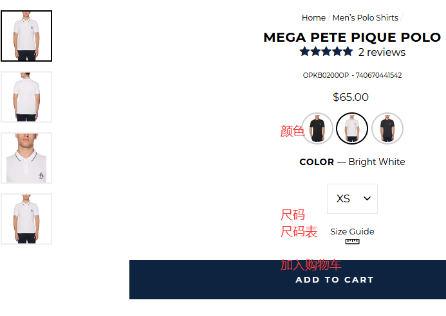Open the XS size dropdown

click(351, 199)
